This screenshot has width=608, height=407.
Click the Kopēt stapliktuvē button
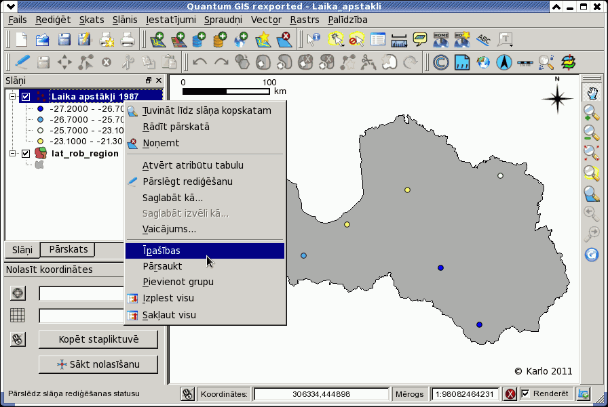pyautogui.click(x=98, y=339)
